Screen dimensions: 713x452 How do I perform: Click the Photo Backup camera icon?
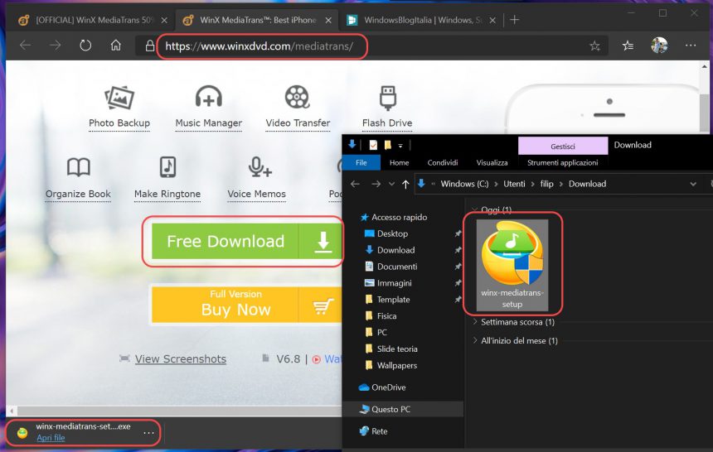pyautogui.click(x=119, y=97)
